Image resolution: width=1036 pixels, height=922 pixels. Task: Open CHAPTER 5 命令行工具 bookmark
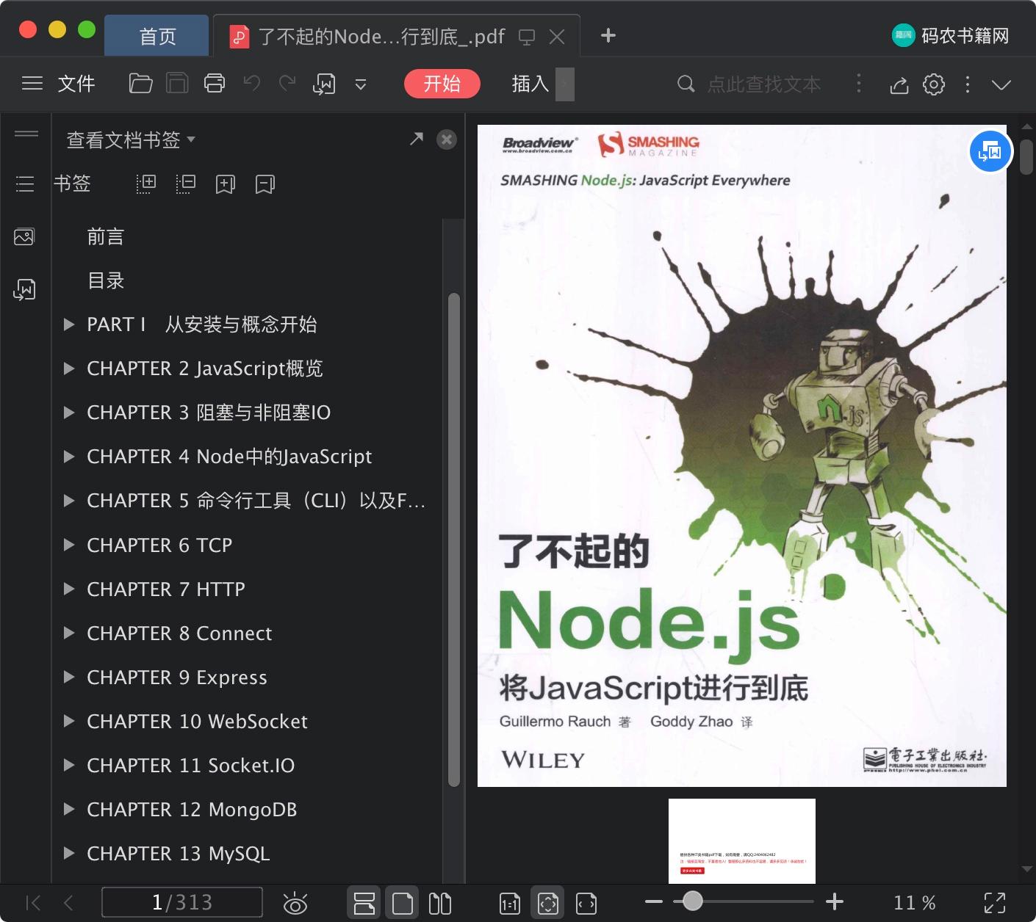coord(256,501)
